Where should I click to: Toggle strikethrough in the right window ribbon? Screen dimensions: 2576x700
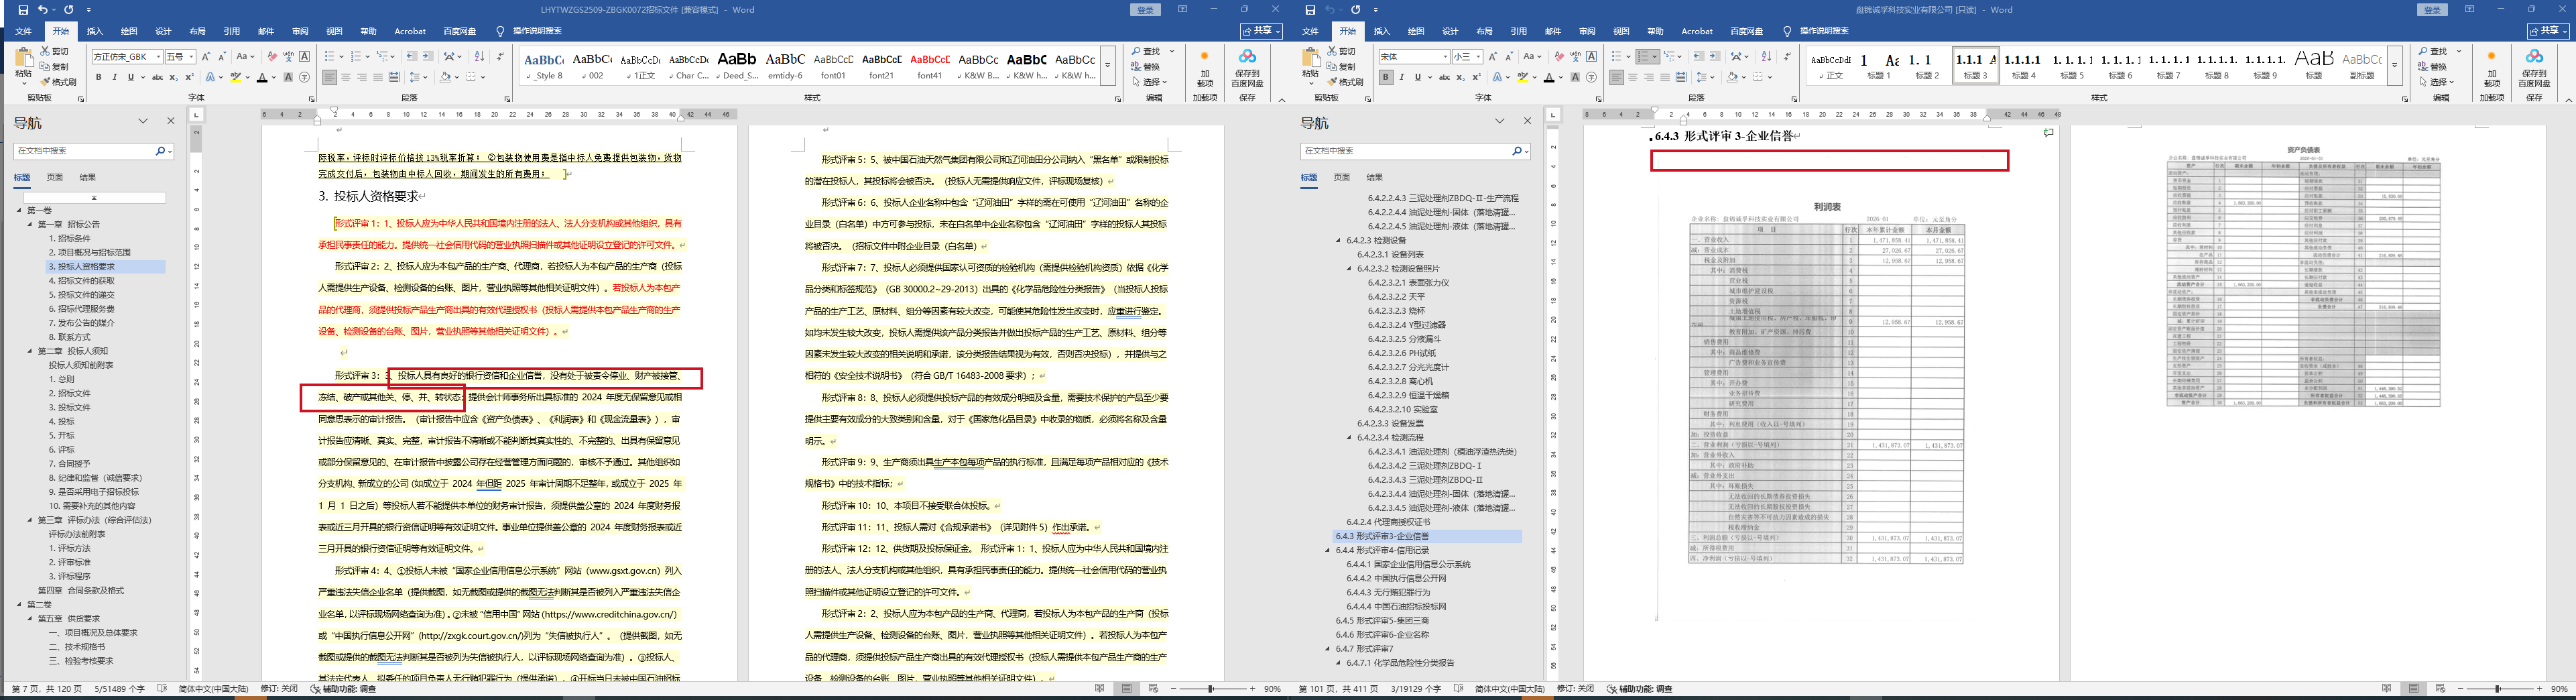coord(1444,77)
